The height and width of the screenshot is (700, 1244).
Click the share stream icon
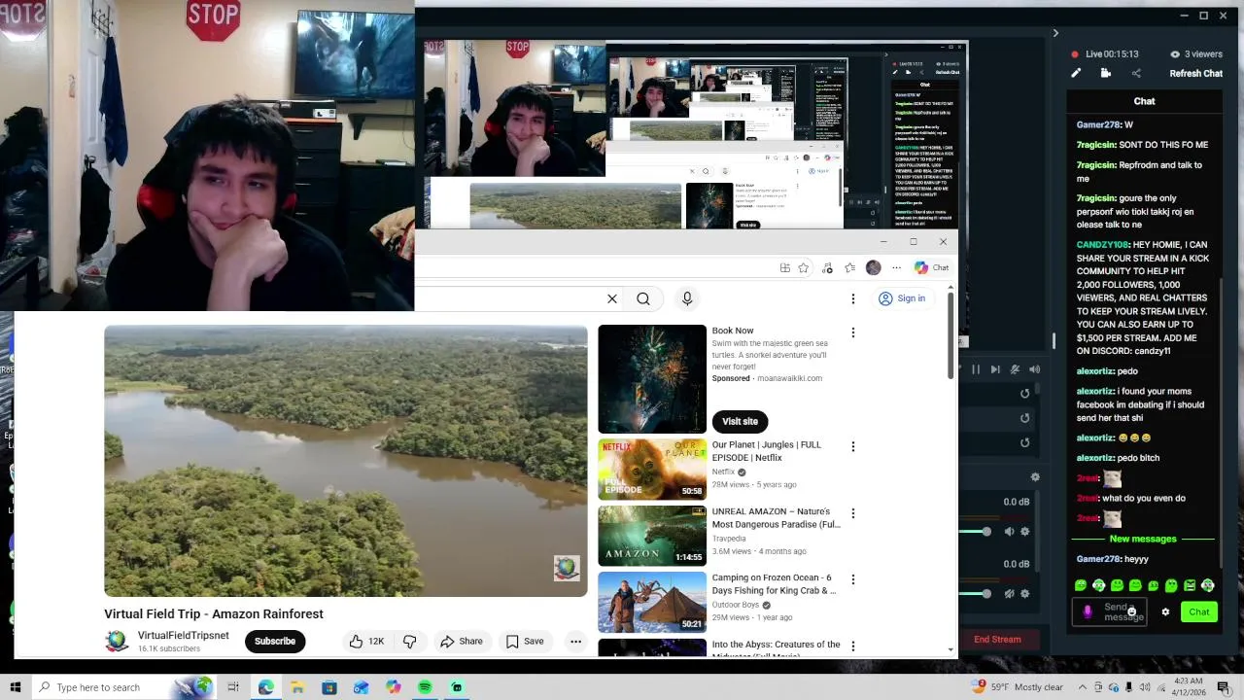coord(1136,73)
